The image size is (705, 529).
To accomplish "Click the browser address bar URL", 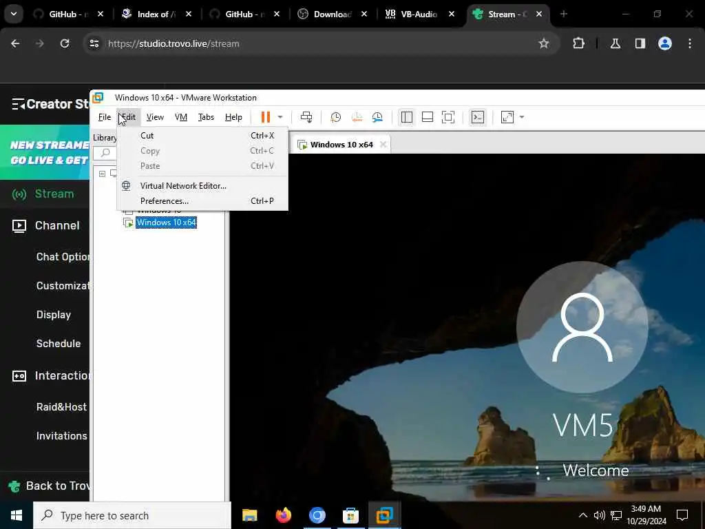I will [173, 43].
